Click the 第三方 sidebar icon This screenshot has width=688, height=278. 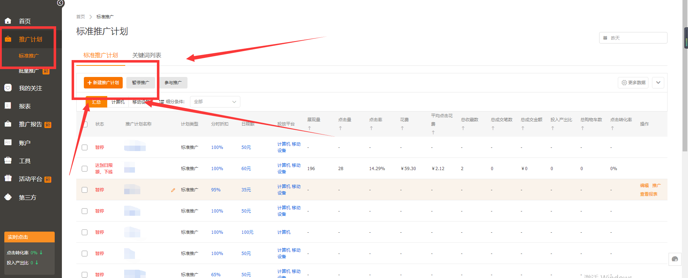(x=8, y=197)
